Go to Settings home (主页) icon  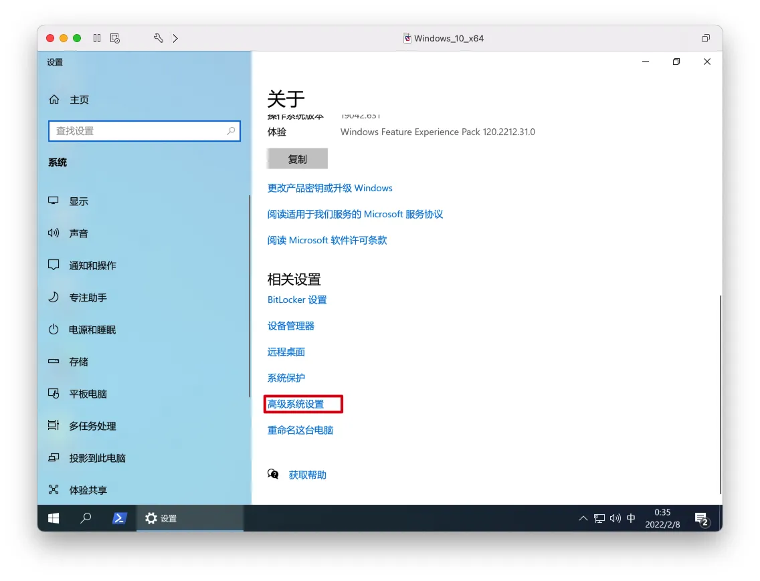[x=54, y=100]
